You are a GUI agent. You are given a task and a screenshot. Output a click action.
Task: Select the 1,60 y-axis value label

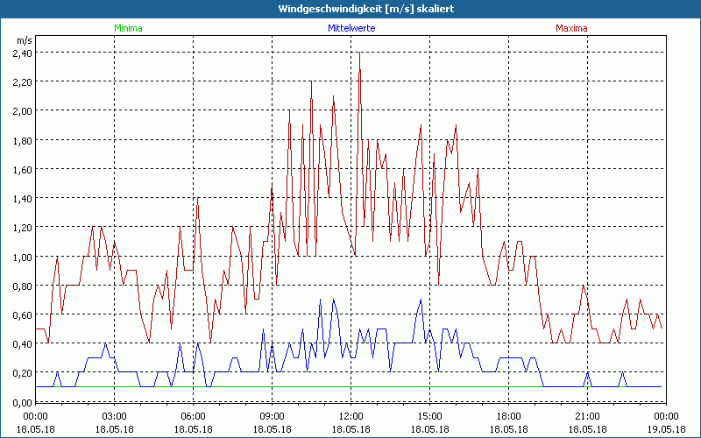point(22,169)
